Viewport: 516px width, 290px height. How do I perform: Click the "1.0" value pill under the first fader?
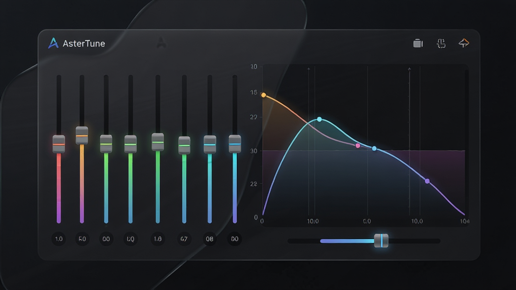[x=59, y=239]
